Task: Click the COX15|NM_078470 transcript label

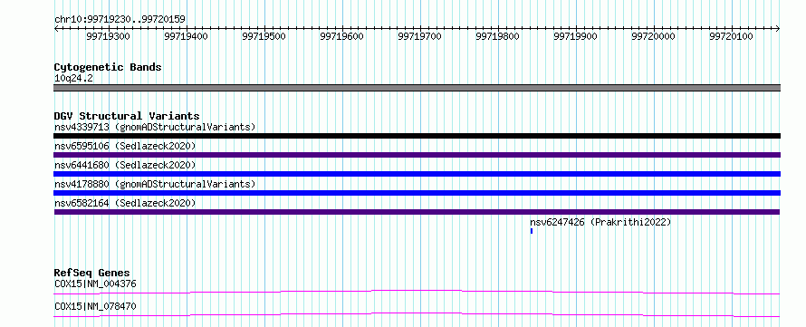Action: point(95,306)
